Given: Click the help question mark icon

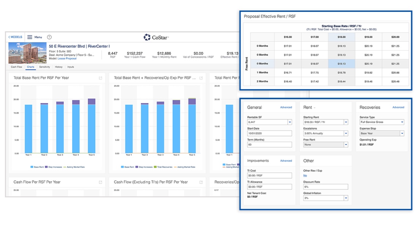Looking at the screenshot, I should coord(49,37).
